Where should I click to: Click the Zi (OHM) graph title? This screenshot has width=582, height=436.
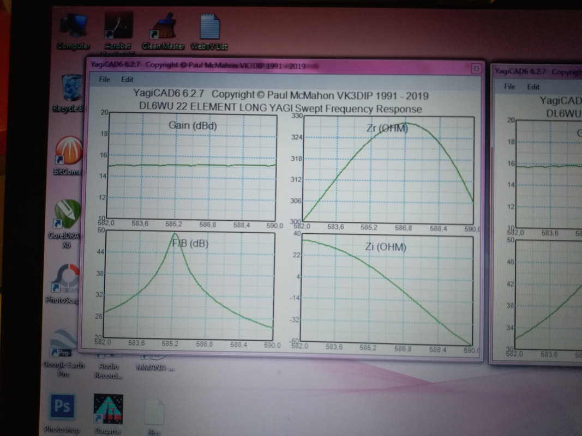point(386,247)
